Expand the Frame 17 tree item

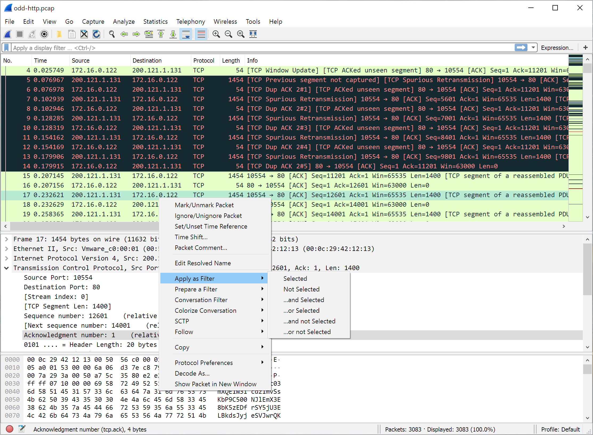click(7, 239)
